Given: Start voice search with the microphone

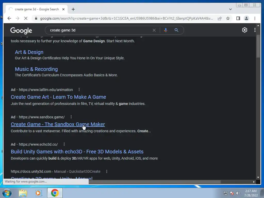Looking at the screenshot, I should [x=166, y=30].
